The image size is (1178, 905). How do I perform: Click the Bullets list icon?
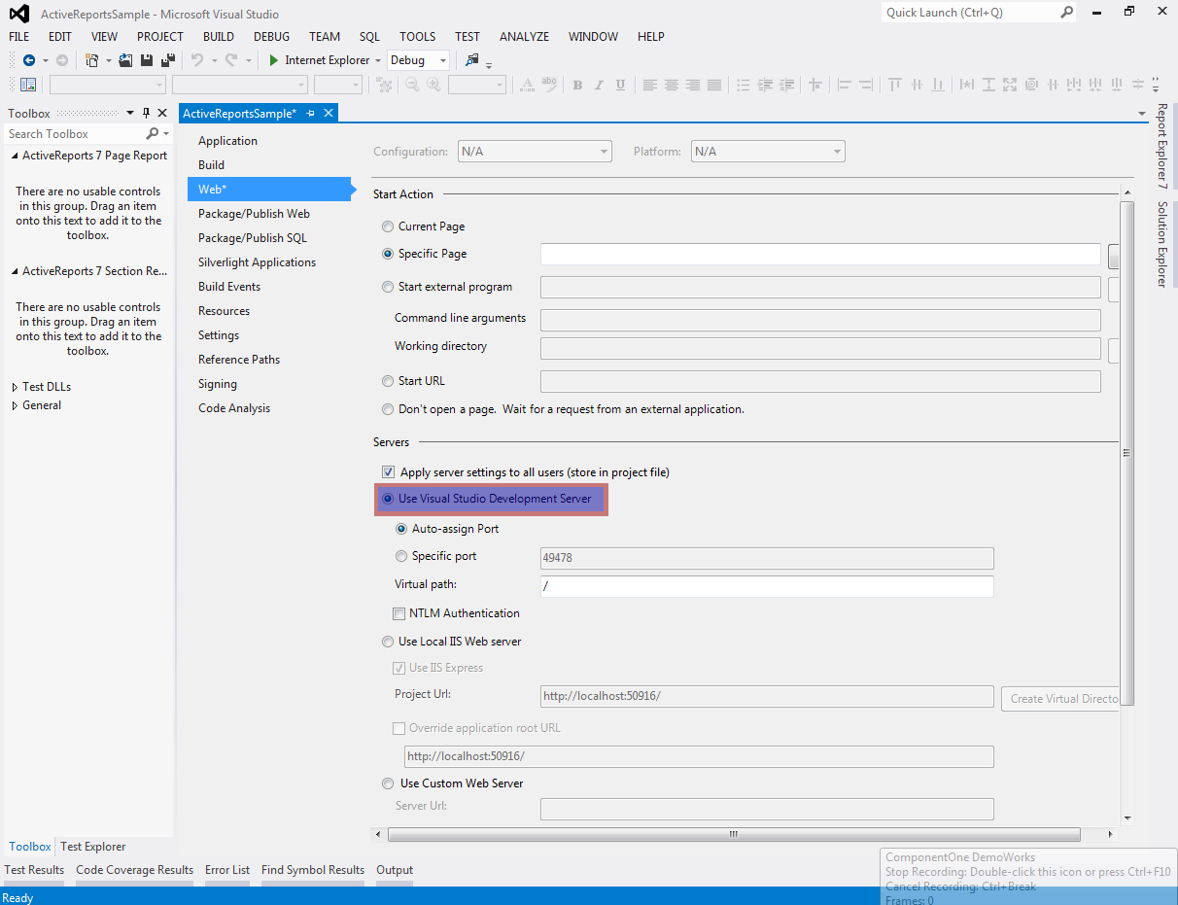pos(744,85)
